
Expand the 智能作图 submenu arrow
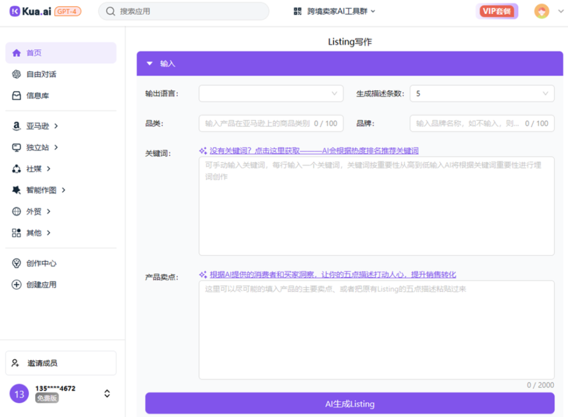64,190
